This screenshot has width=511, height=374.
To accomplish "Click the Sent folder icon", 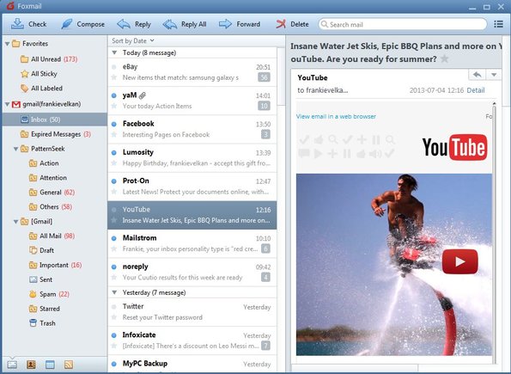I will (33, 279).
